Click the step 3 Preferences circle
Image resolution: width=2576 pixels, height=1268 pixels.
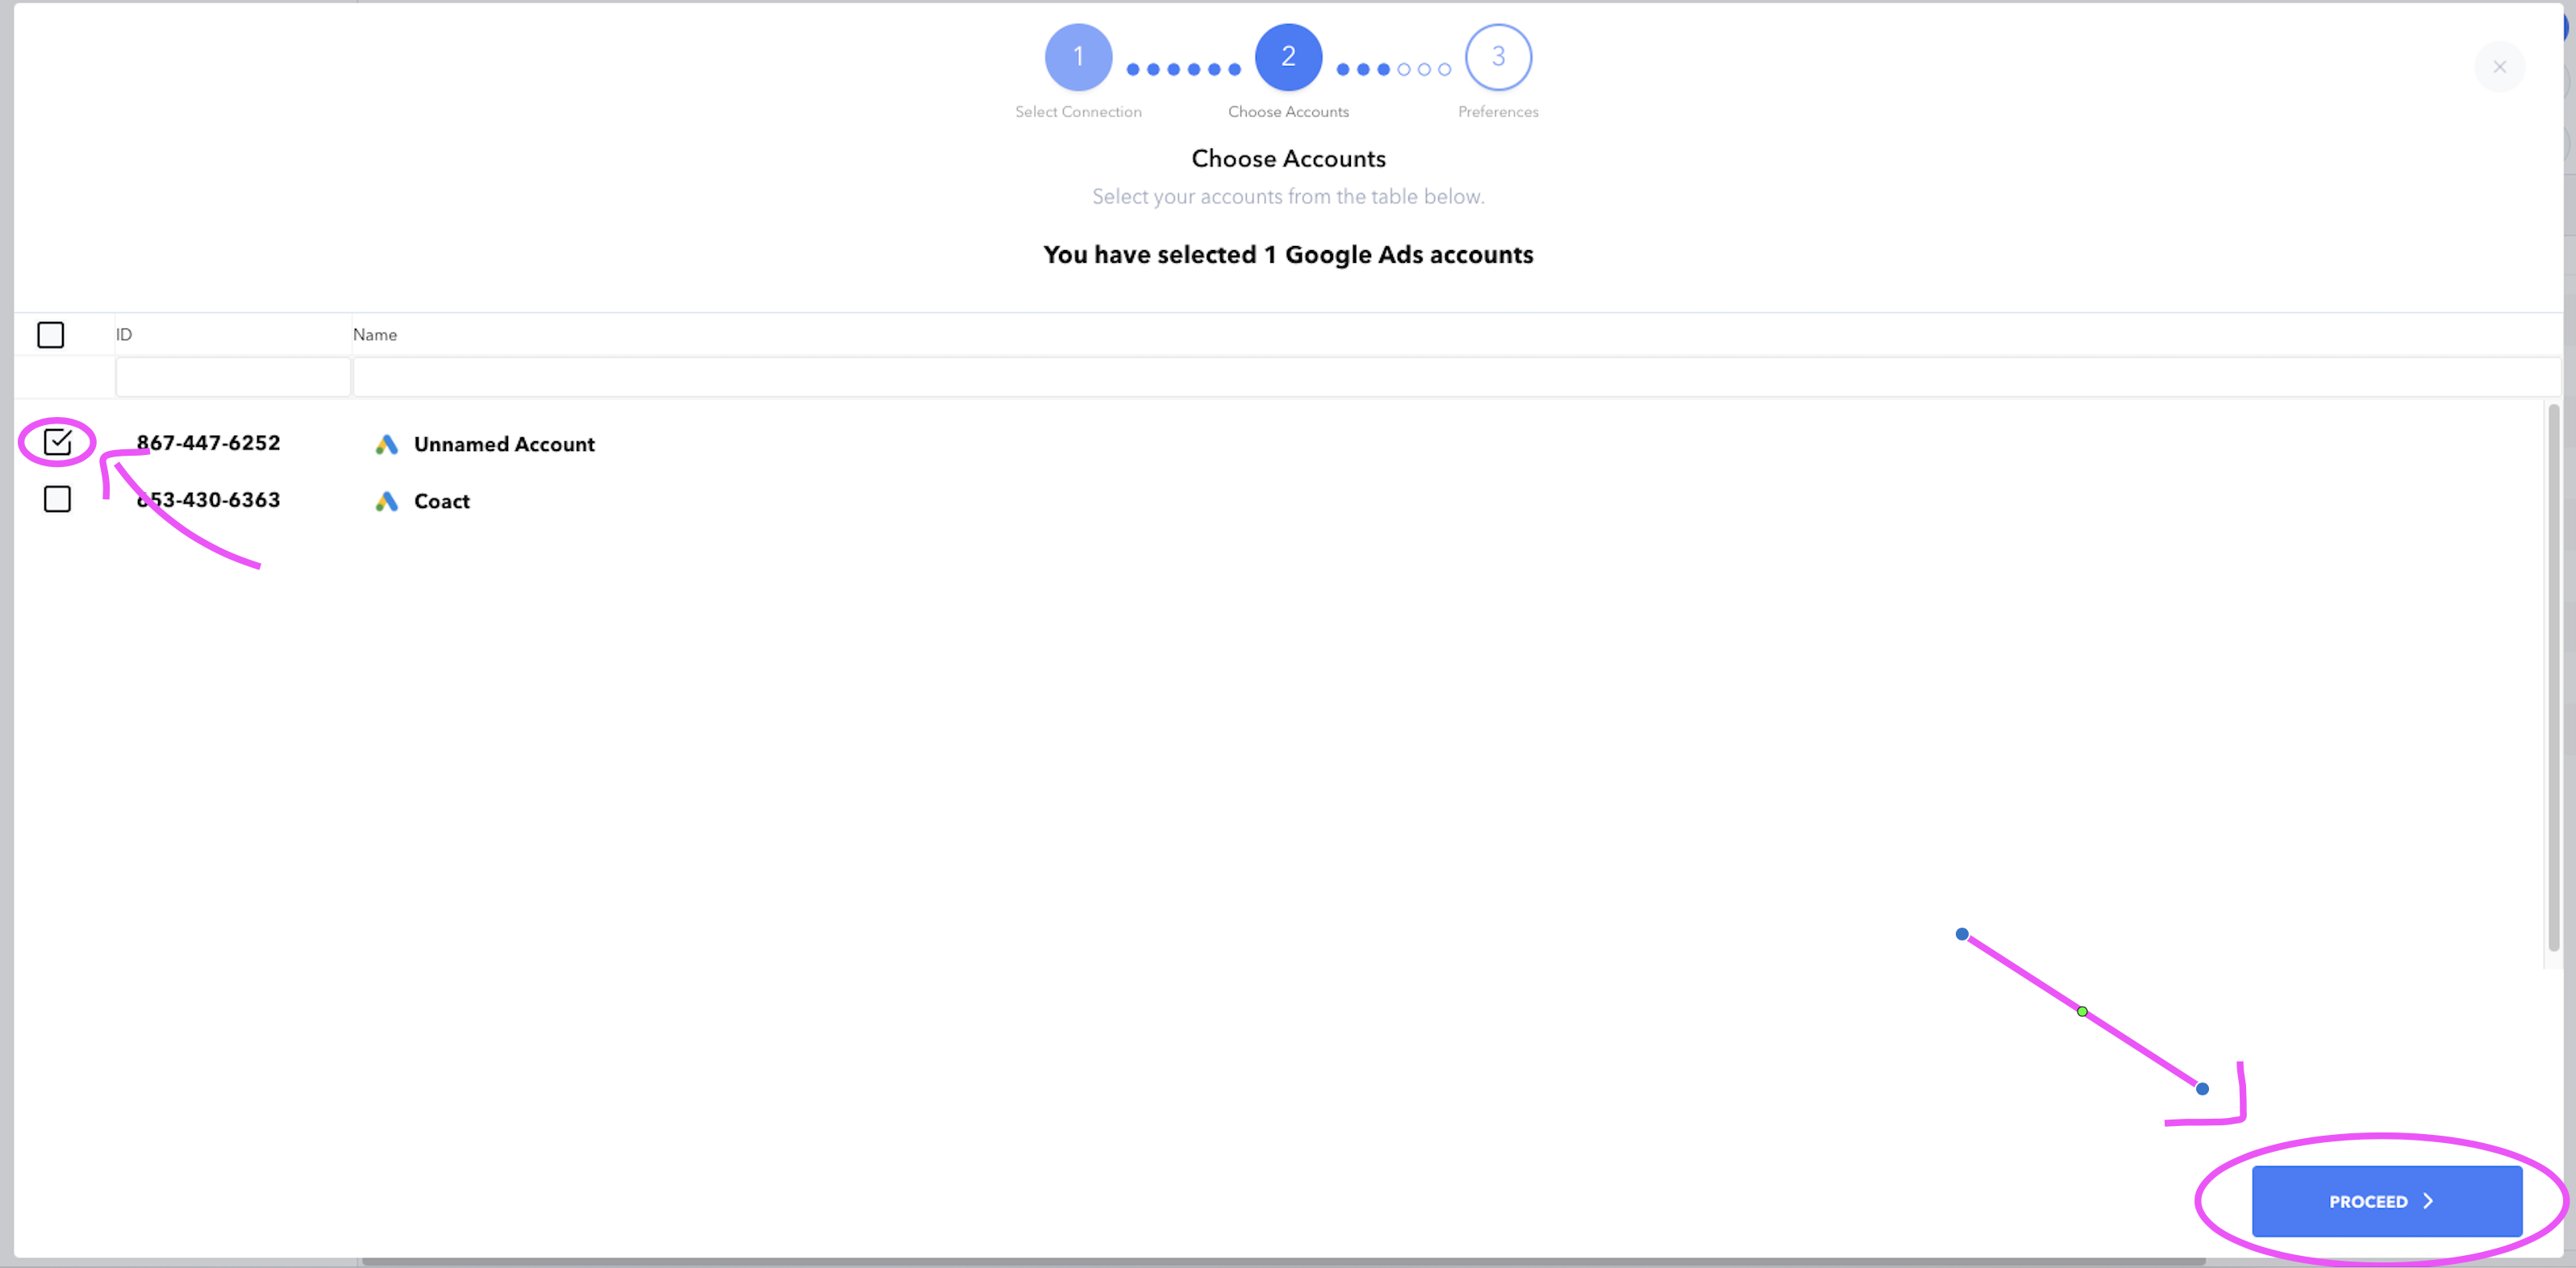pyautogui.click(x=1498, y=57)
